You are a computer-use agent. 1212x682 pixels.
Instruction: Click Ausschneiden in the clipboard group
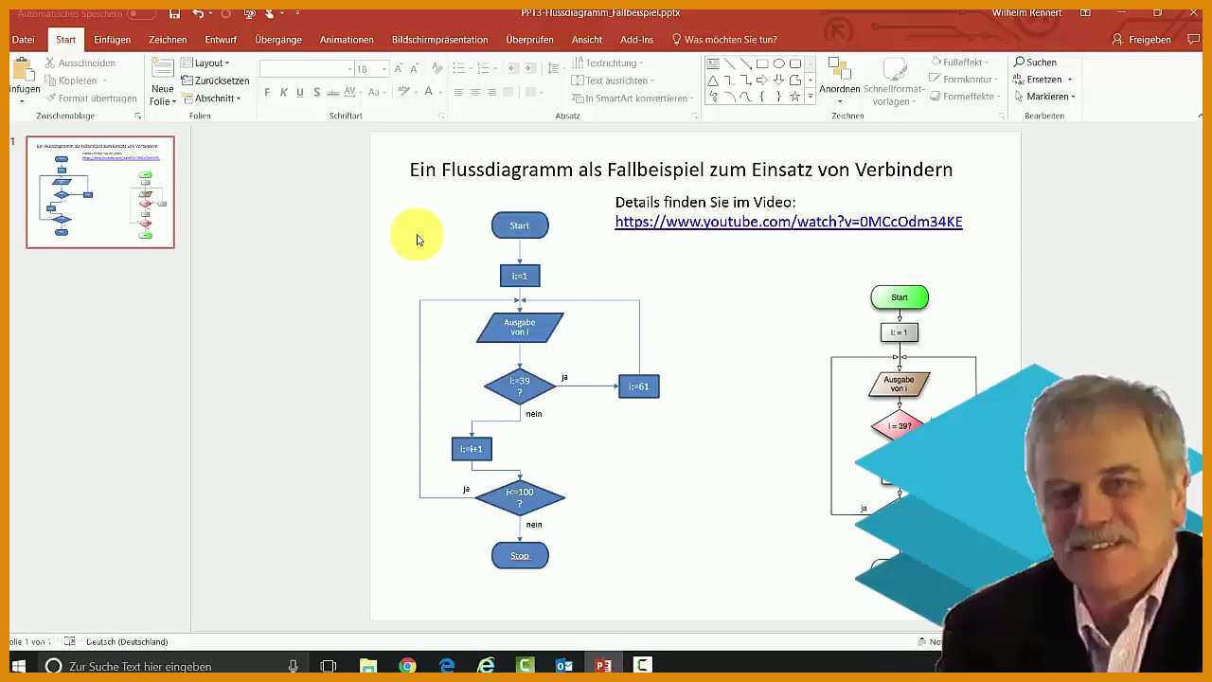click(x=80, y=63)
